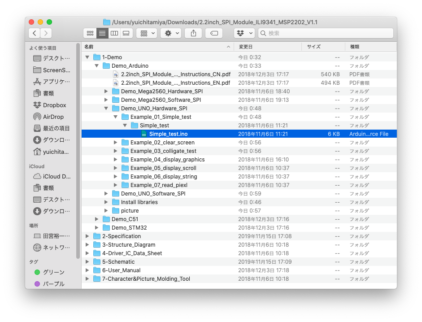
Task: Select Example_07_read_piexl folder icon
Action: (125, 185)
